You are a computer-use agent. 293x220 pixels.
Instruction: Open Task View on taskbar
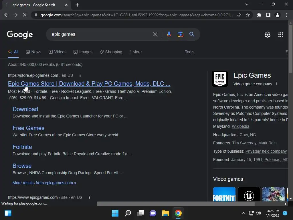tap(140, 213)
